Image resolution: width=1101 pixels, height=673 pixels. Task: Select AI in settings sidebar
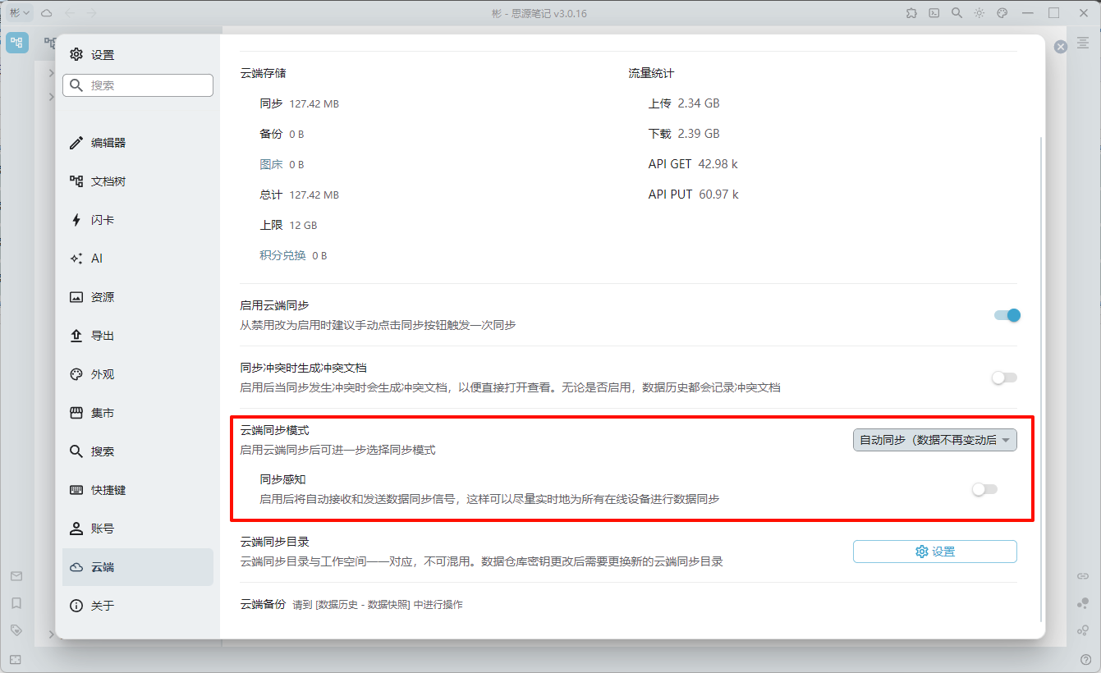138,259
